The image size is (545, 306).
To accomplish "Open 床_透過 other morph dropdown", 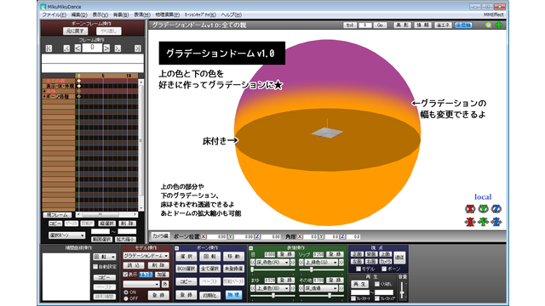I will pyautogui.click(x=322, y=288).
